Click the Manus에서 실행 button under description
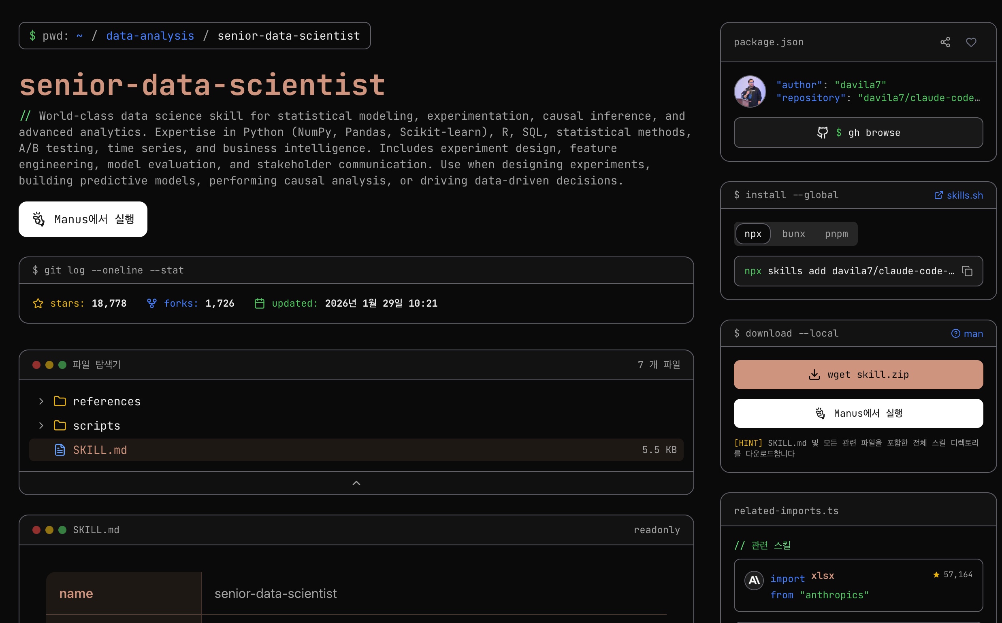 [83, 219]
